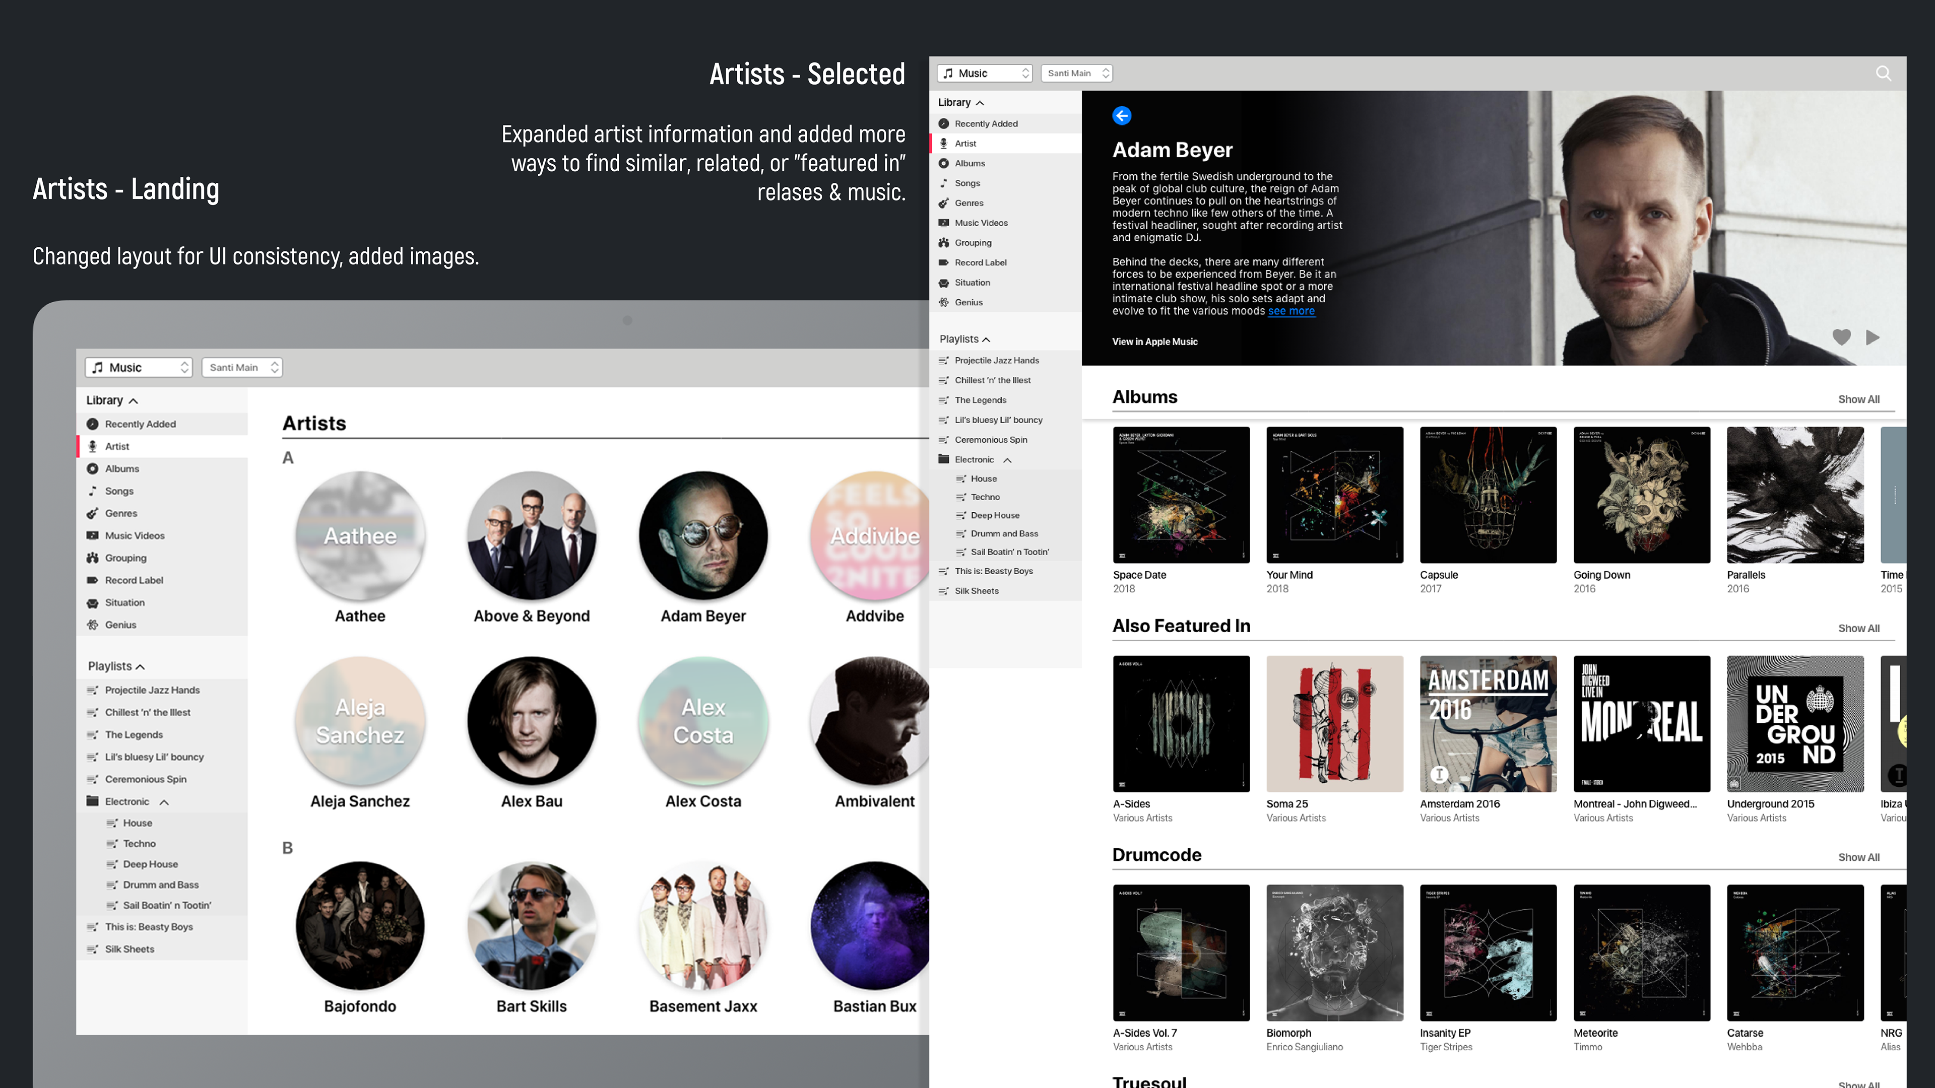
Task: Open Genius in the right panel's Library list
Action: (968, 302)
